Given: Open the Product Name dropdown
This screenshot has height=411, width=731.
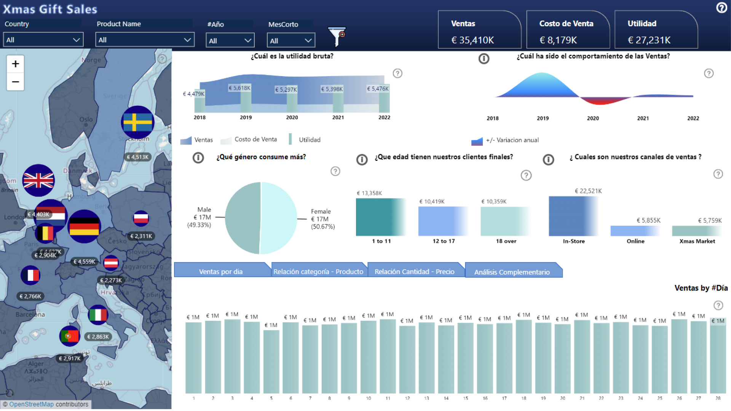Looking at the screenshot, I should (145, 40).
